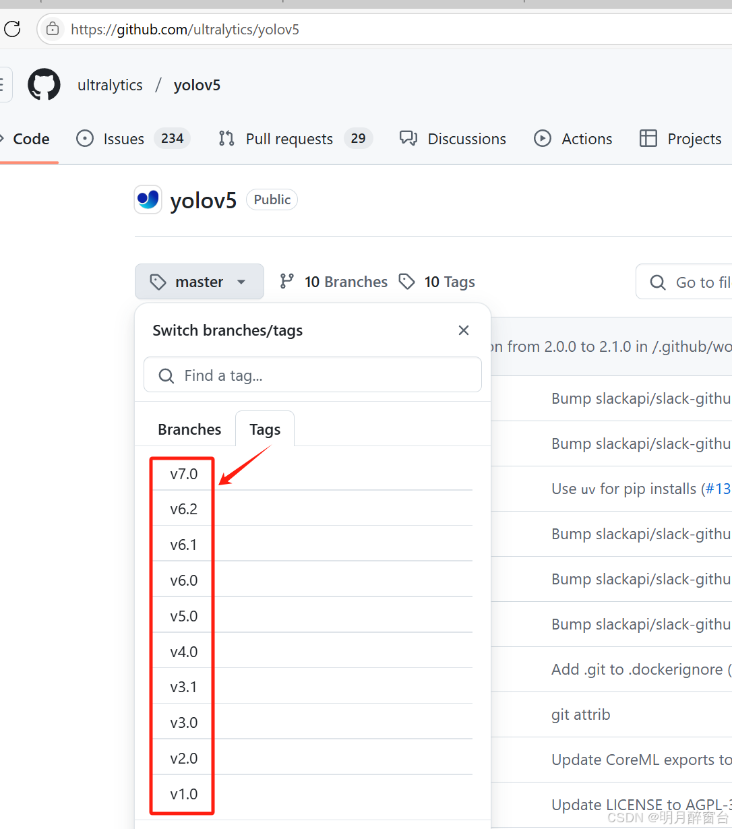
Task: Open the 10 Branches link
Action: point(334,282)
